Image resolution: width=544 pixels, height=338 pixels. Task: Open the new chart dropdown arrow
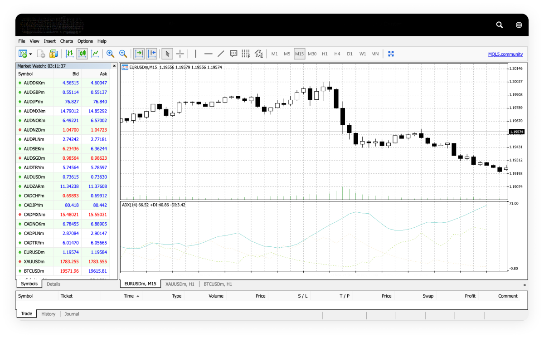pos(30,54)
